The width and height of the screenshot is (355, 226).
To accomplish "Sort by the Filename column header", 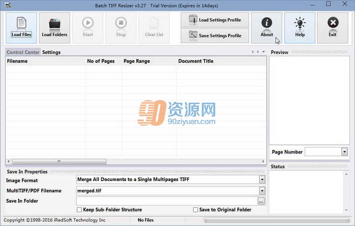I will click(46, 61).
